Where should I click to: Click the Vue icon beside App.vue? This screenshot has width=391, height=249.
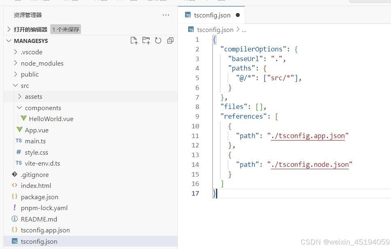tap(20, 130)
